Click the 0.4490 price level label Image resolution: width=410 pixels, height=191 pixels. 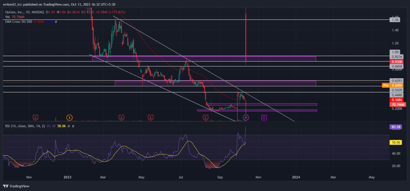397,95
